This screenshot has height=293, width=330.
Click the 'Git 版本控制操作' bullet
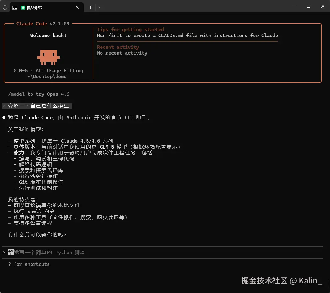38,182
